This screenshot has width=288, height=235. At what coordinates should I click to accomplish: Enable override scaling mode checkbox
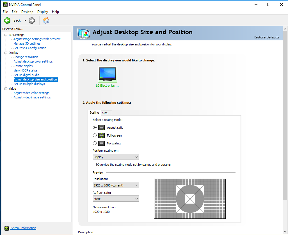95,165
